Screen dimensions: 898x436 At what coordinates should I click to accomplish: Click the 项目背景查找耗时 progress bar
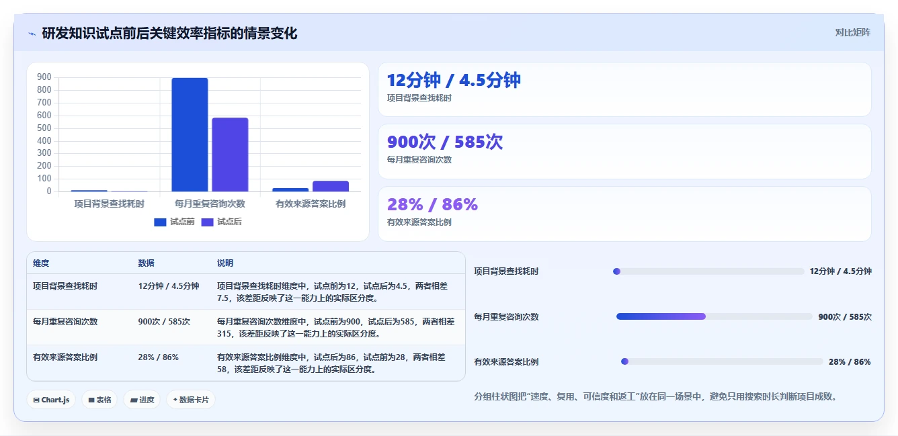[x=708, y=271]
